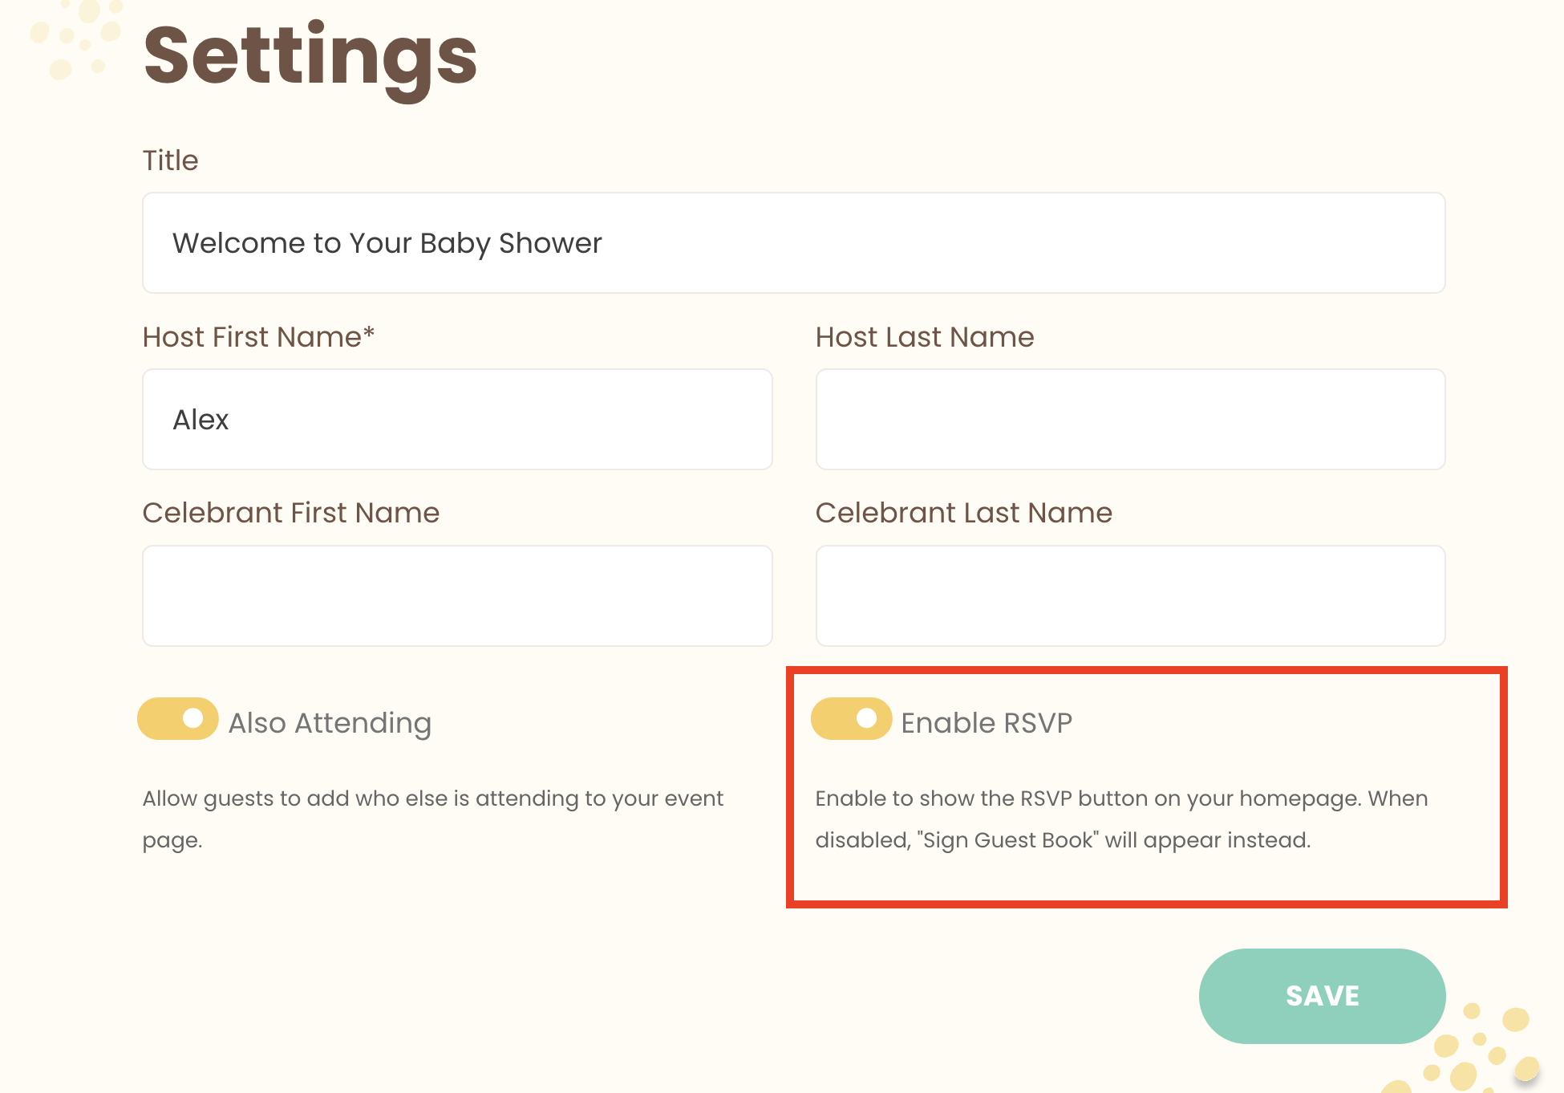Click inside the Host First Name field

coord(456,419)
